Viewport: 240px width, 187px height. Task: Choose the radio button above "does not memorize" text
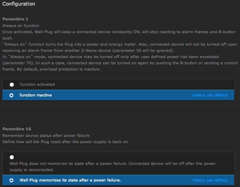click(x=12, y=157)
